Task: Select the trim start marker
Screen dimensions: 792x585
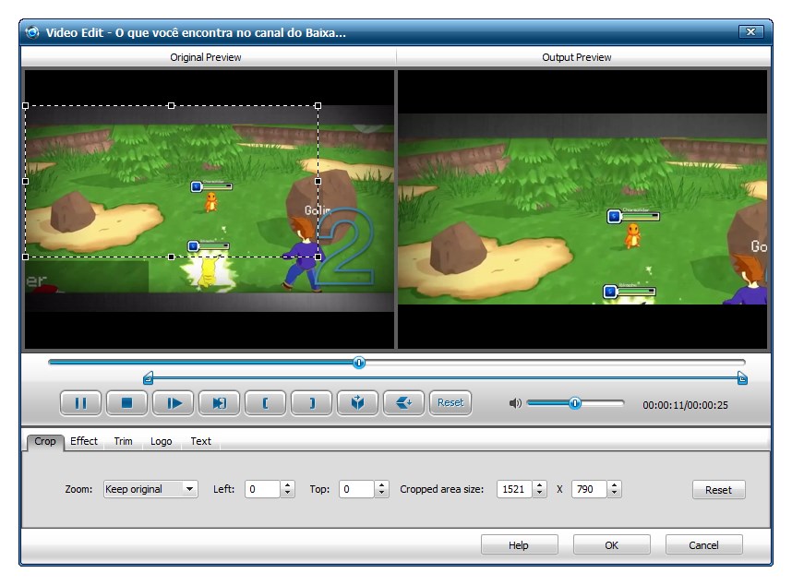Action: tap(148, 378)
